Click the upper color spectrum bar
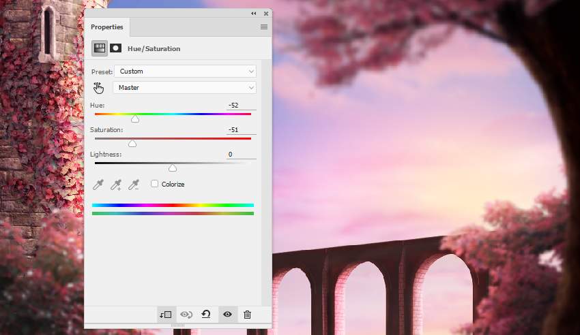 click(173, 205)
